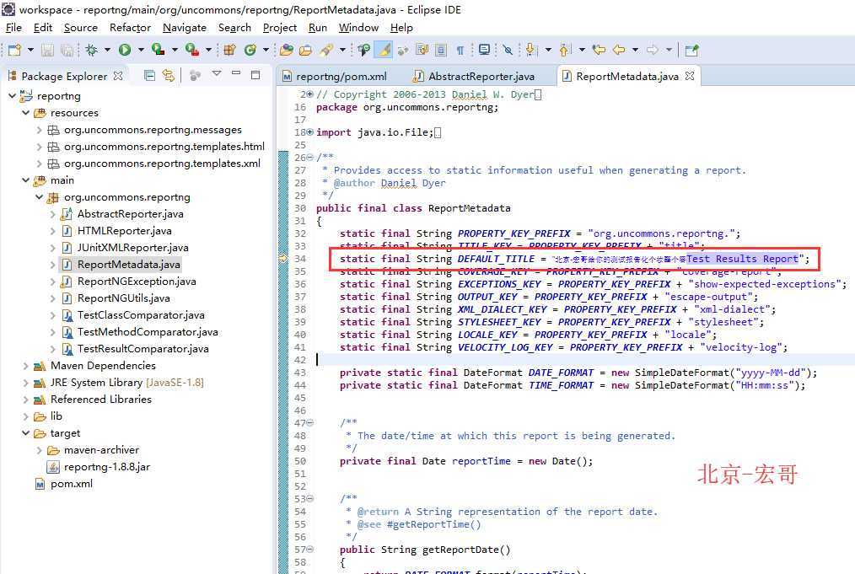Fold the Javadoc comment at line 26
855x574 pixels.
tap(310, 158)
